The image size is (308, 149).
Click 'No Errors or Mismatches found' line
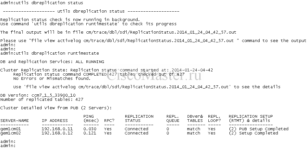pyautogui.click(x=52, y=79)
